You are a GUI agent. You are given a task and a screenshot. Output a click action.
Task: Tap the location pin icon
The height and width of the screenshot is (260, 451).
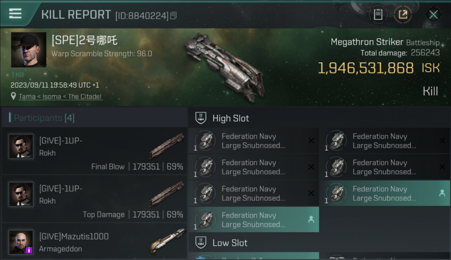coord(14,97)
